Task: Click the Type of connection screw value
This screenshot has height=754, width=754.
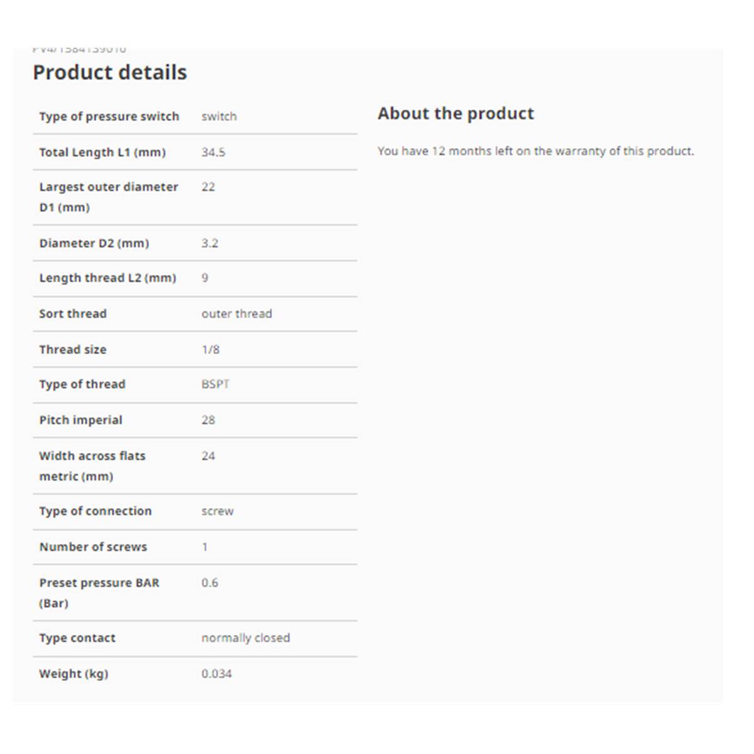Action: 217,511
